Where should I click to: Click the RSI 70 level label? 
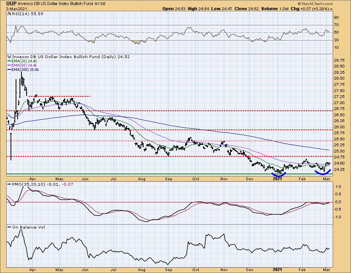click(336, 25)
